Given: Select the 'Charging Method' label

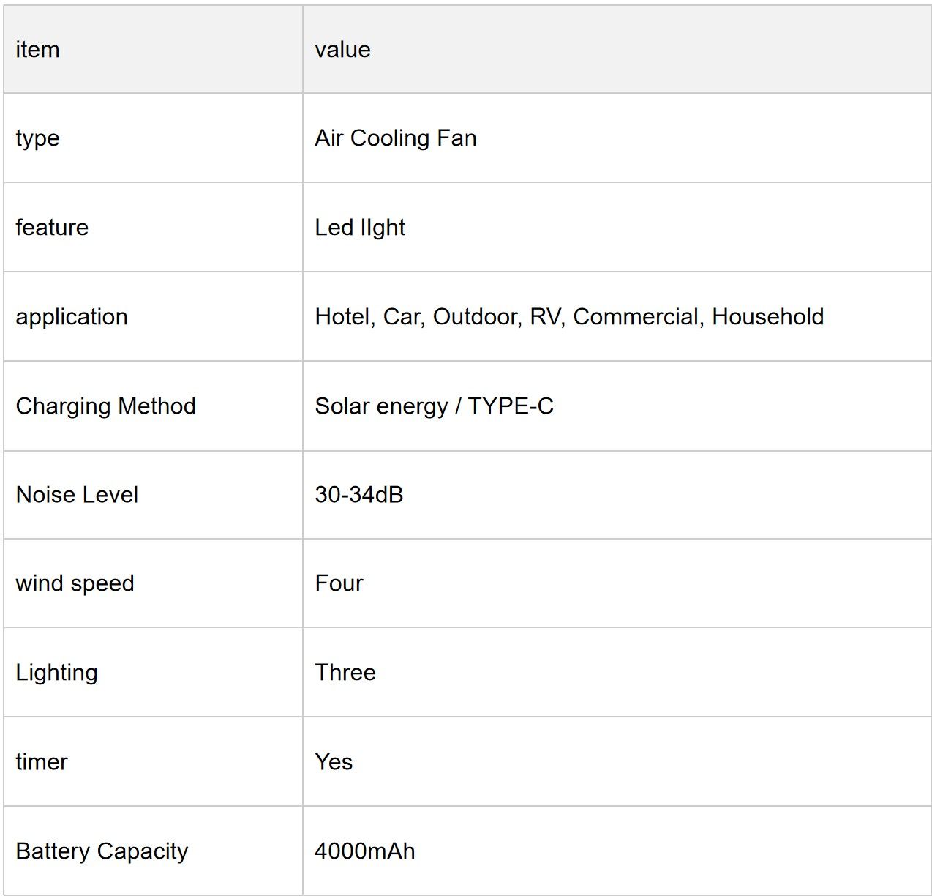Looking at the screenshot, I should point(106,406).
